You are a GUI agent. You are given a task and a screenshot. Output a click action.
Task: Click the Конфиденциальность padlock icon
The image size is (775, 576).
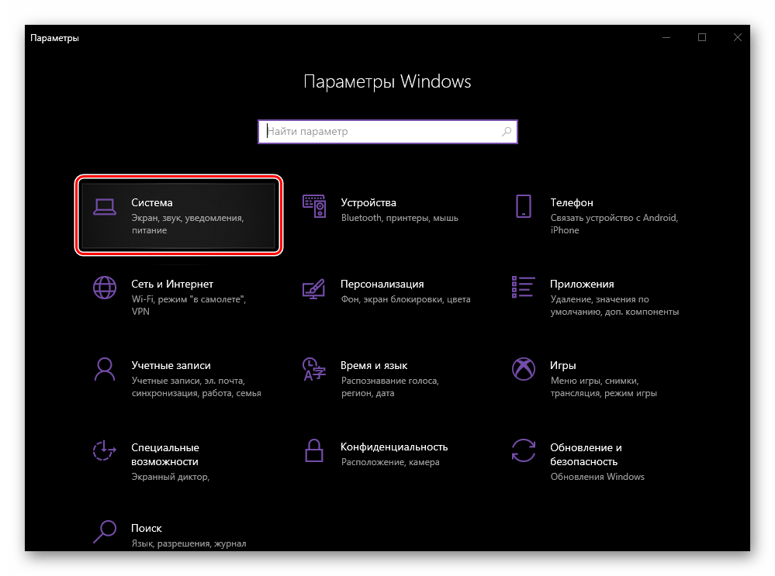pyautogui.click(x=314, y=450)
